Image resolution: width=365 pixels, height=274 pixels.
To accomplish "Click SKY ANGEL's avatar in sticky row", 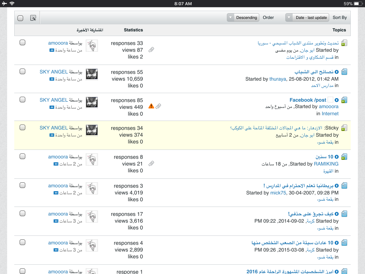I will pyautogui.click(x=92, y=130).
